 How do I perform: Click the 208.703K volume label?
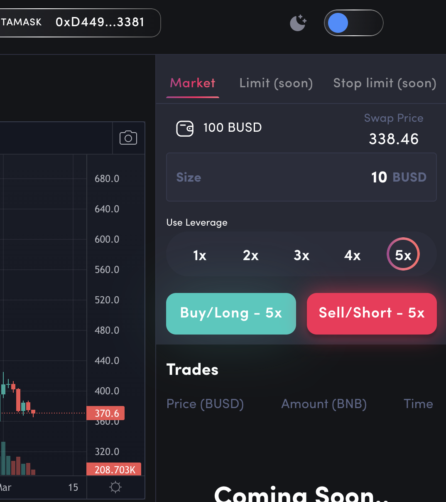114,470
